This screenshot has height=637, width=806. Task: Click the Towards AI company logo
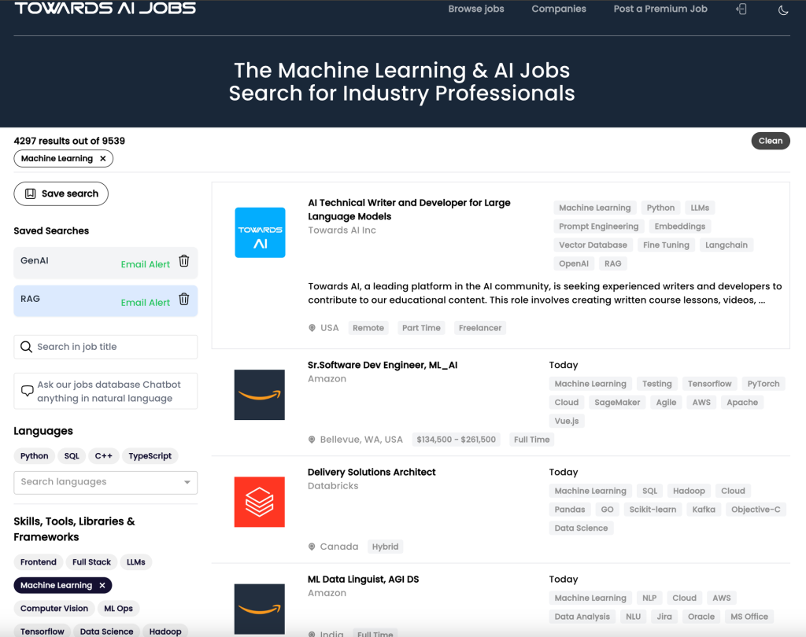260,233
